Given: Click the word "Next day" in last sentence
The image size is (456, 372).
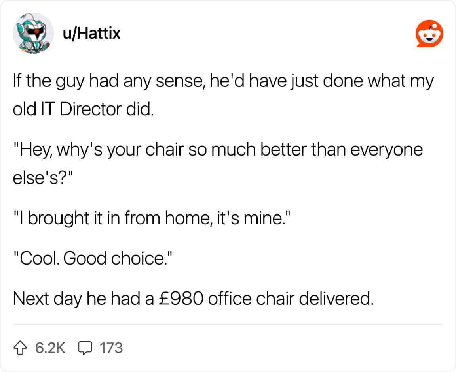Looking at the screenshot, I should [x=47, y=299].
